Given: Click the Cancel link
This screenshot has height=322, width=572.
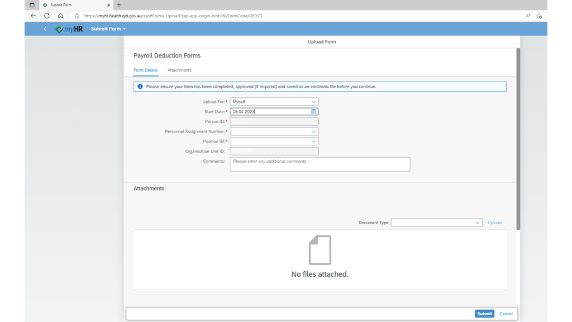Looking at the screenshot, I should point(506,314).
